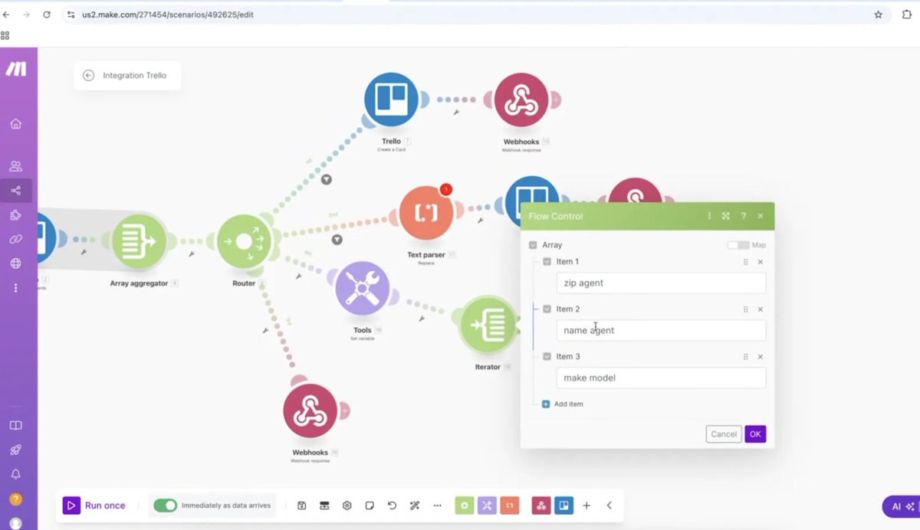
Task: Toggle Immediately as data arrives scheduling switch
Action: pos(165,505)
